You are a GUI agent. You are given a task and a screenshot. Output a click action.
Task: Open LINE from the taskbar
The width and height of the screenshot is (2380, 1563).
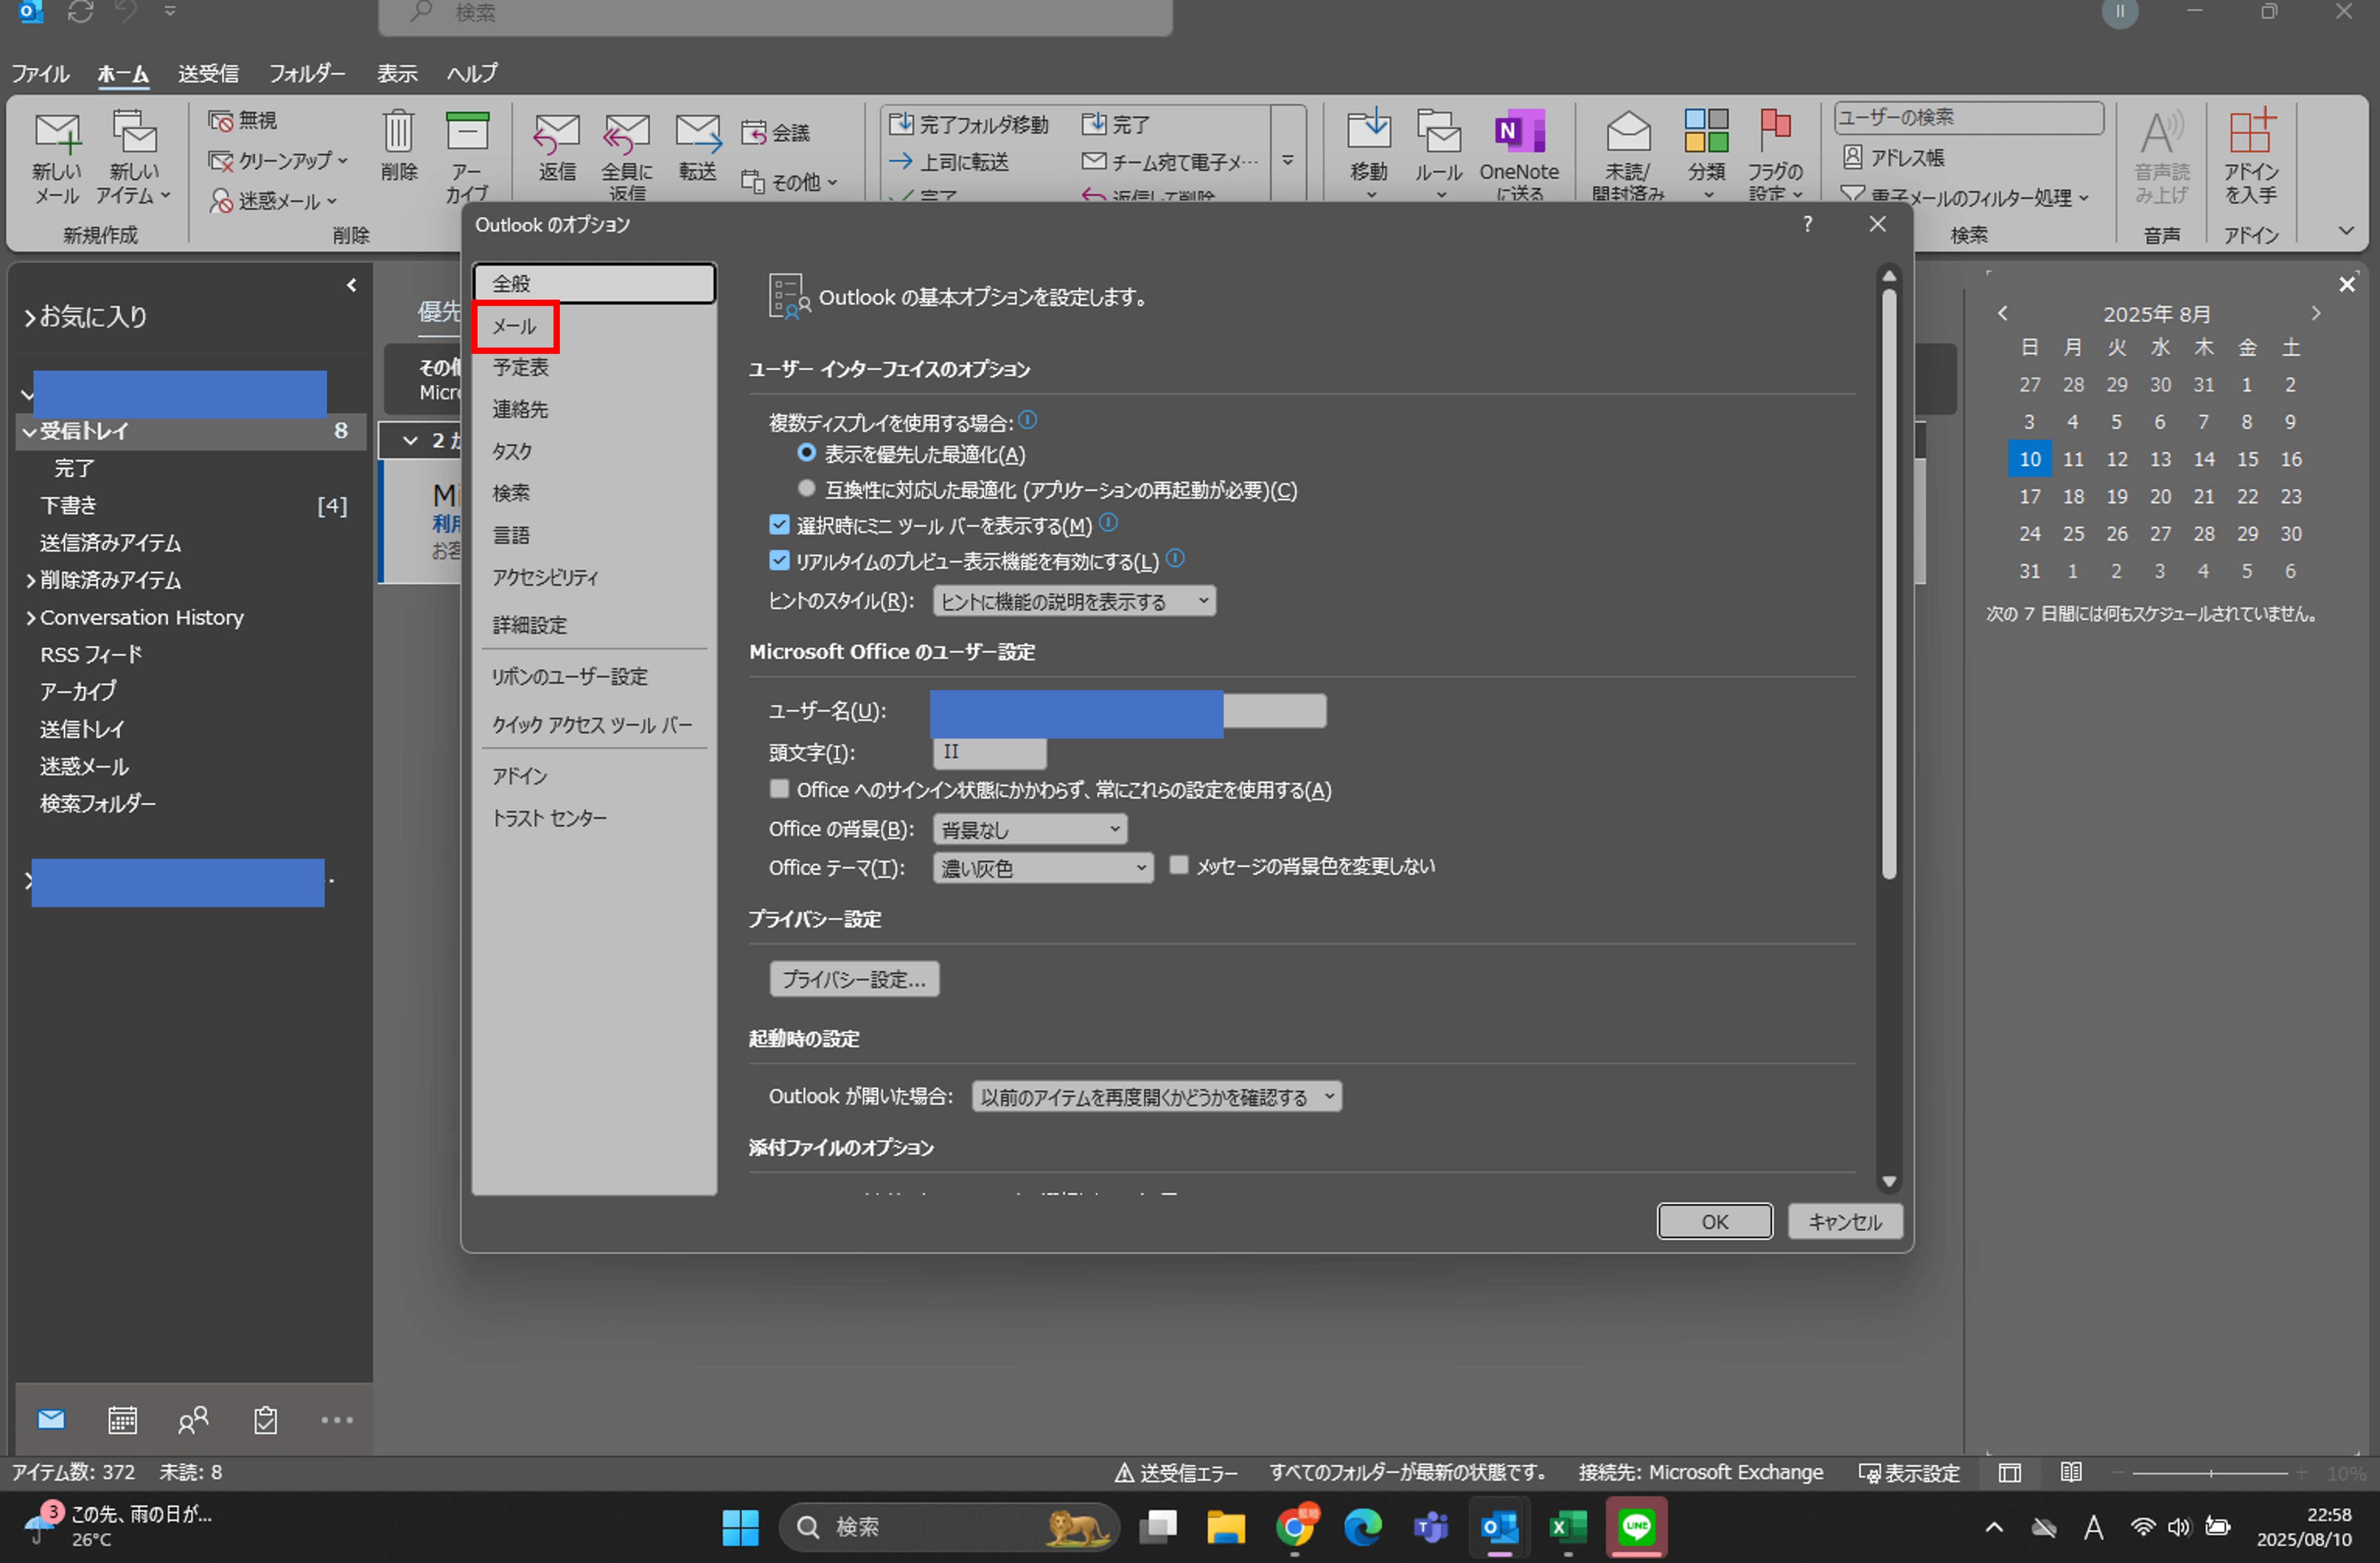tap(1636, 1526)
